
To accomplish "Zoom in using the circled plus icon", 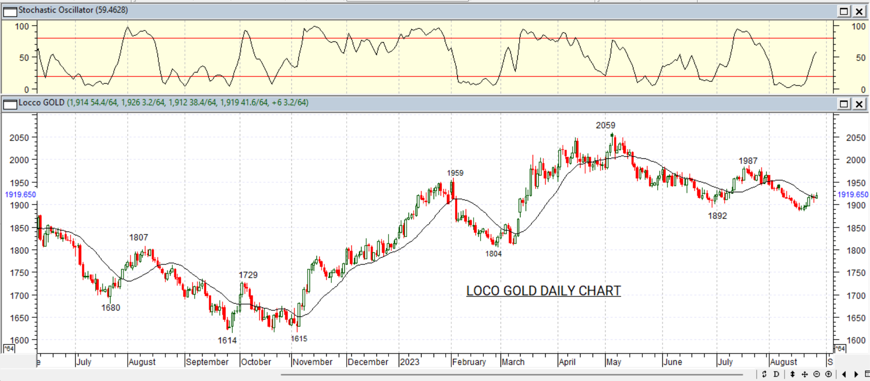I will tap(829, 374).
